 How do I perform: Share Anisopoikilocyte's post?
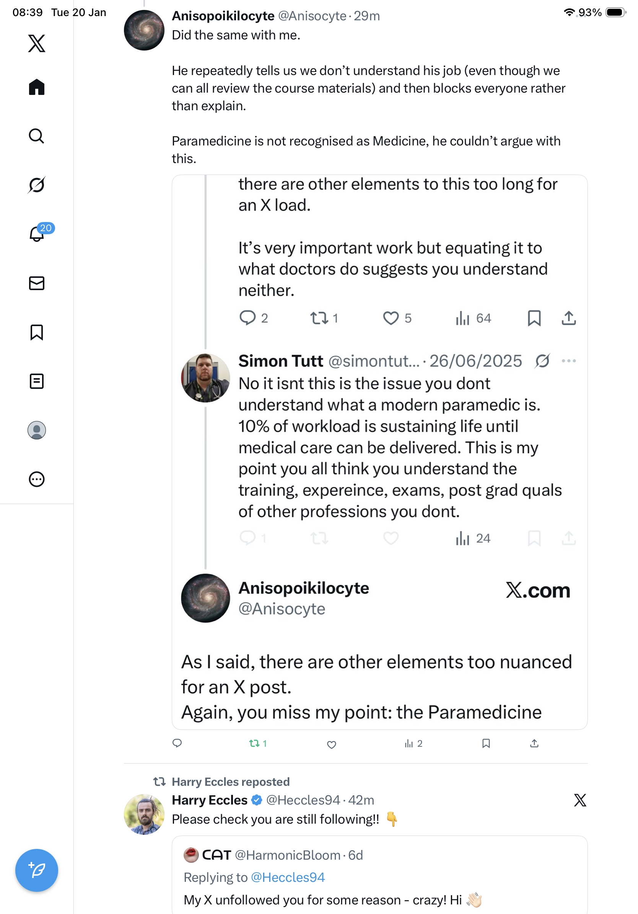tap(534, 743)
